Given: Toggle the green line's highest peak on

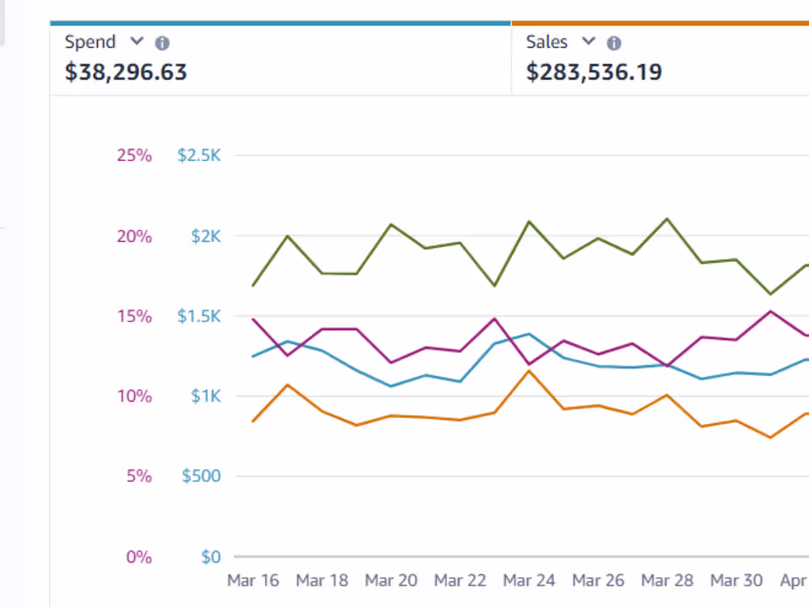Looking at the screenshot, I should pos(666,218).
